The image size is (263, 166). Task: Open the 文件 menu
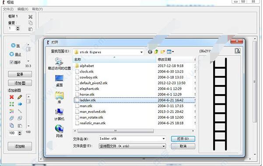(x=8, y=9)
